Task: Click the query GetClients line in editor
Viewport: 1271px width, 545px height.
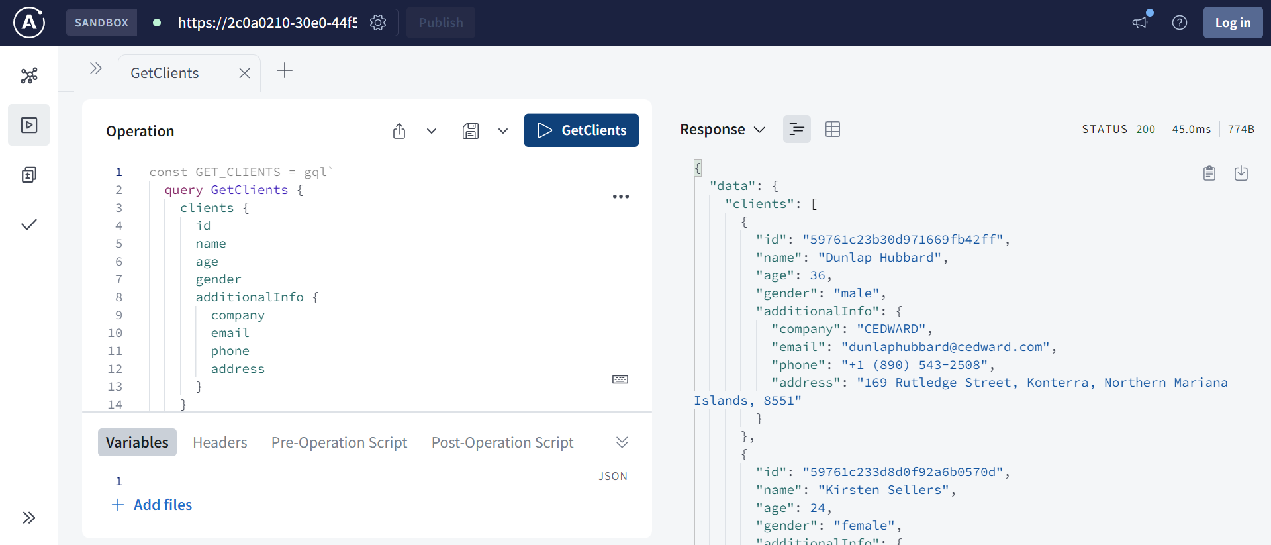Action: point(234,190)
